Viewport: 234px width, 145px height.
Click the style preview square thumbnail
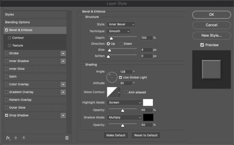(211, 69)
